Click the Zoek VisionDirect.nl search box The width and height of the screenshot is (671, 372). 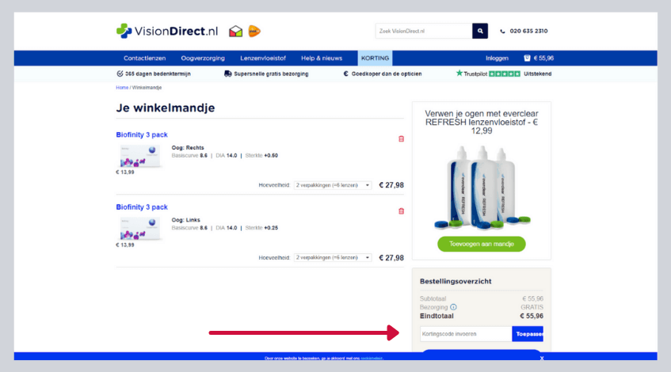point(423,31)
